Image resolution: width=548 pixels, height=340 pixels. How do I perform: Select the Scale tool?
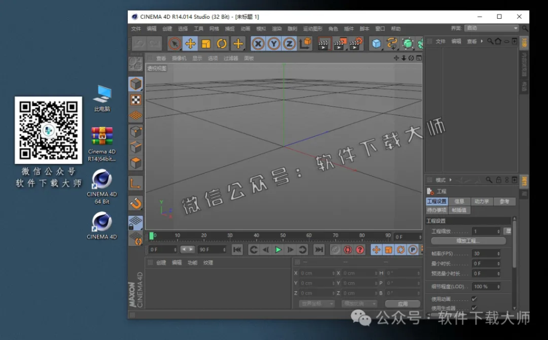click(x=205, y=43)
